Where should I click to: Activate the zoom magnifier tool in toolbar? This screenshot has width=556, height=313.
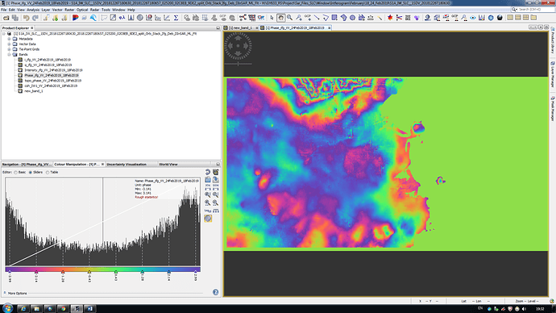[290, 18]
